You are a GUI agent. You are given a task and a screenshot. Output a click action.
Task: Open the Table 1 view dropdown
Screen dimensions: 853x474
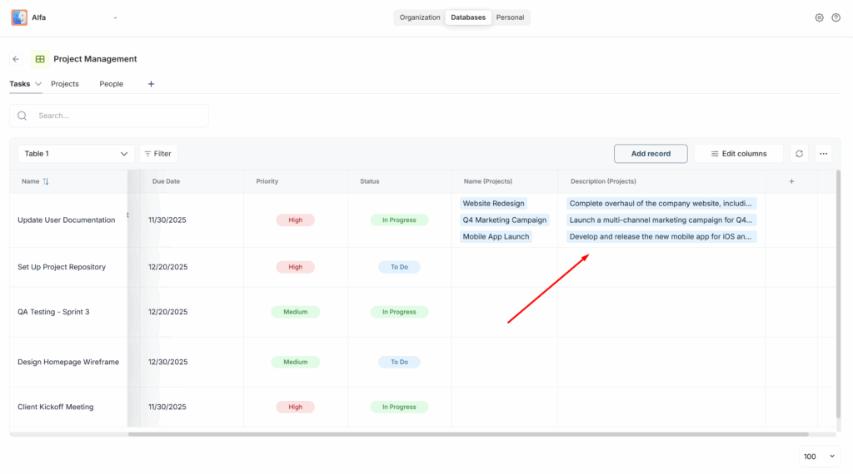[77, 154]
